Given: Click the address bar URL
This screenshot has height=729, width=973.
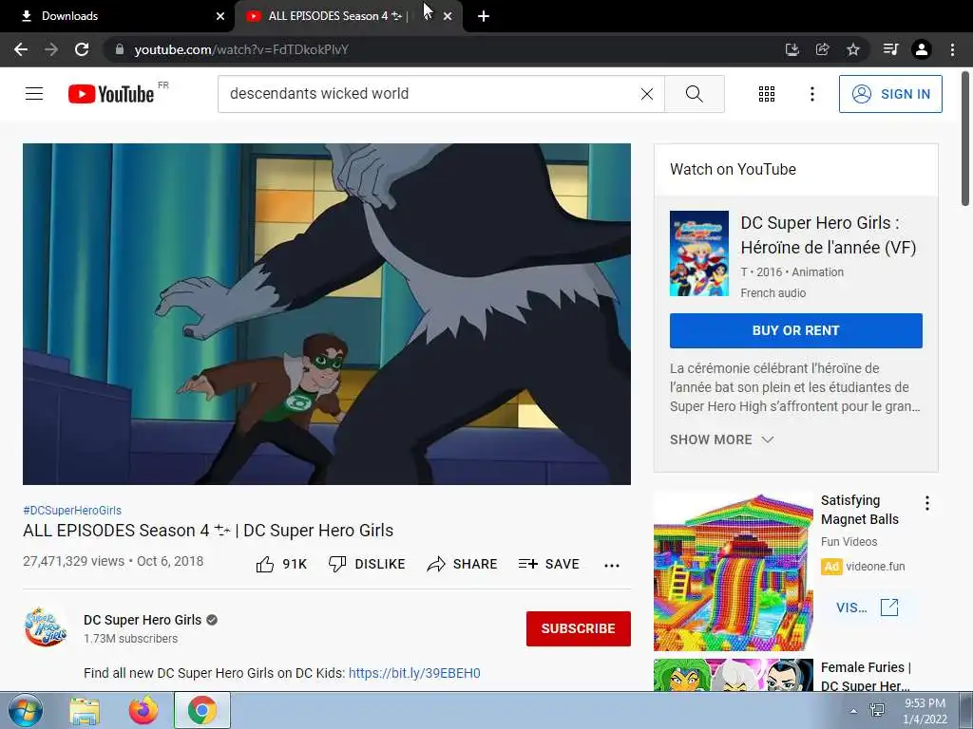Looking at the screenshot, I should (241, 49).
